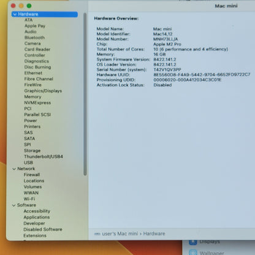Collapse the Software section chevron
Viewport: 255px width, 255px height.
point(13,205)
